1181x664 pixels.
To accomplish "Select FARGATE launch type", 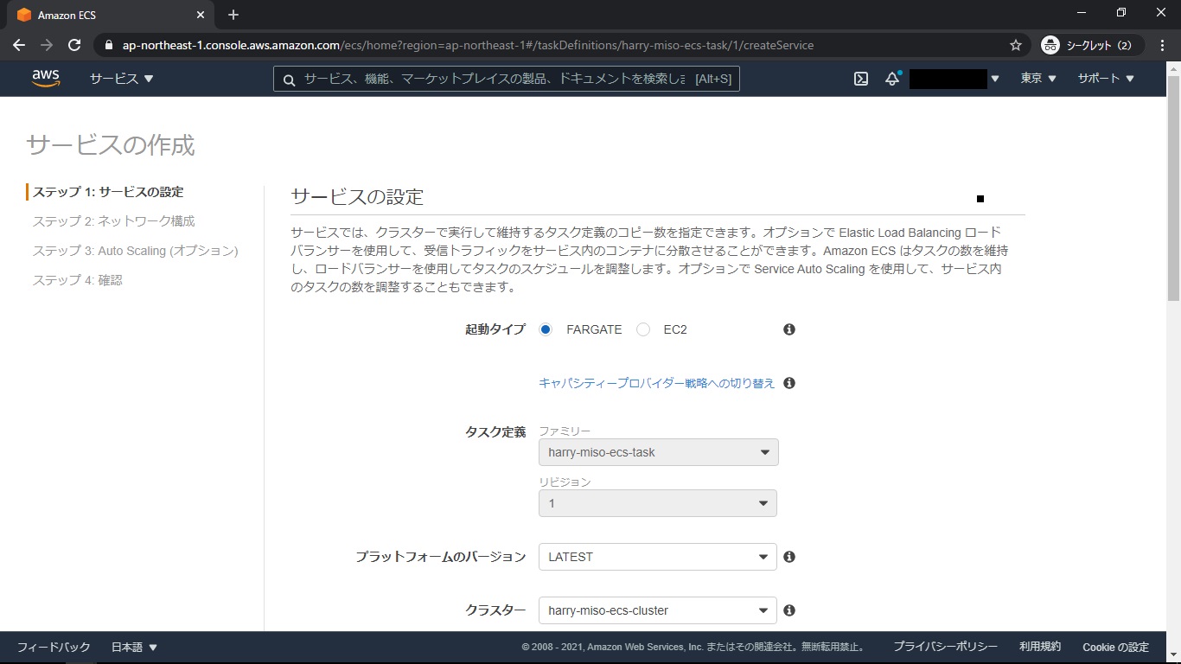I will click(x=546, y=329).
